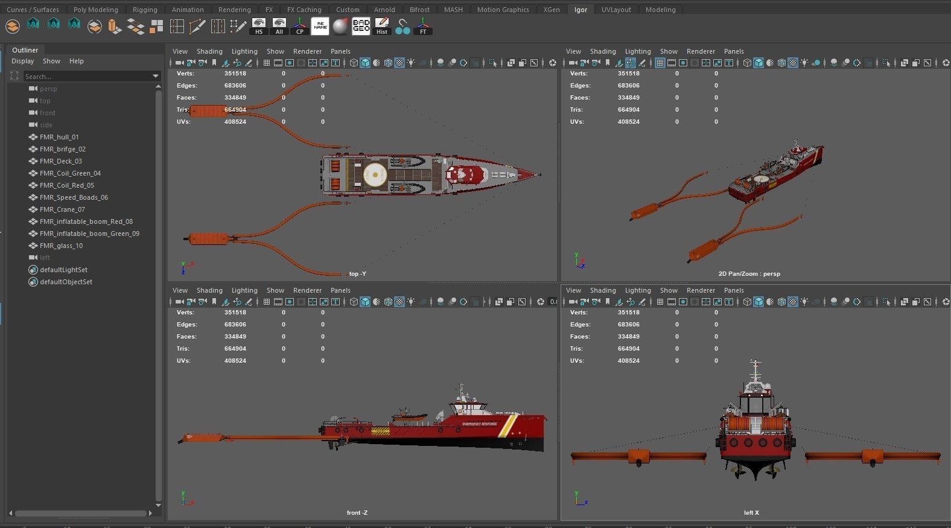Open View menu in persp view panel
951x528 pixels.
pyautogui.click(x=573, y=51)
